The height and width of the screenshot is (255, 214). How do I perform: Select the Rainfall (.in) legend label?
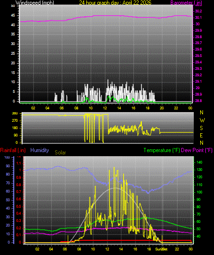(x=13, y=150)
